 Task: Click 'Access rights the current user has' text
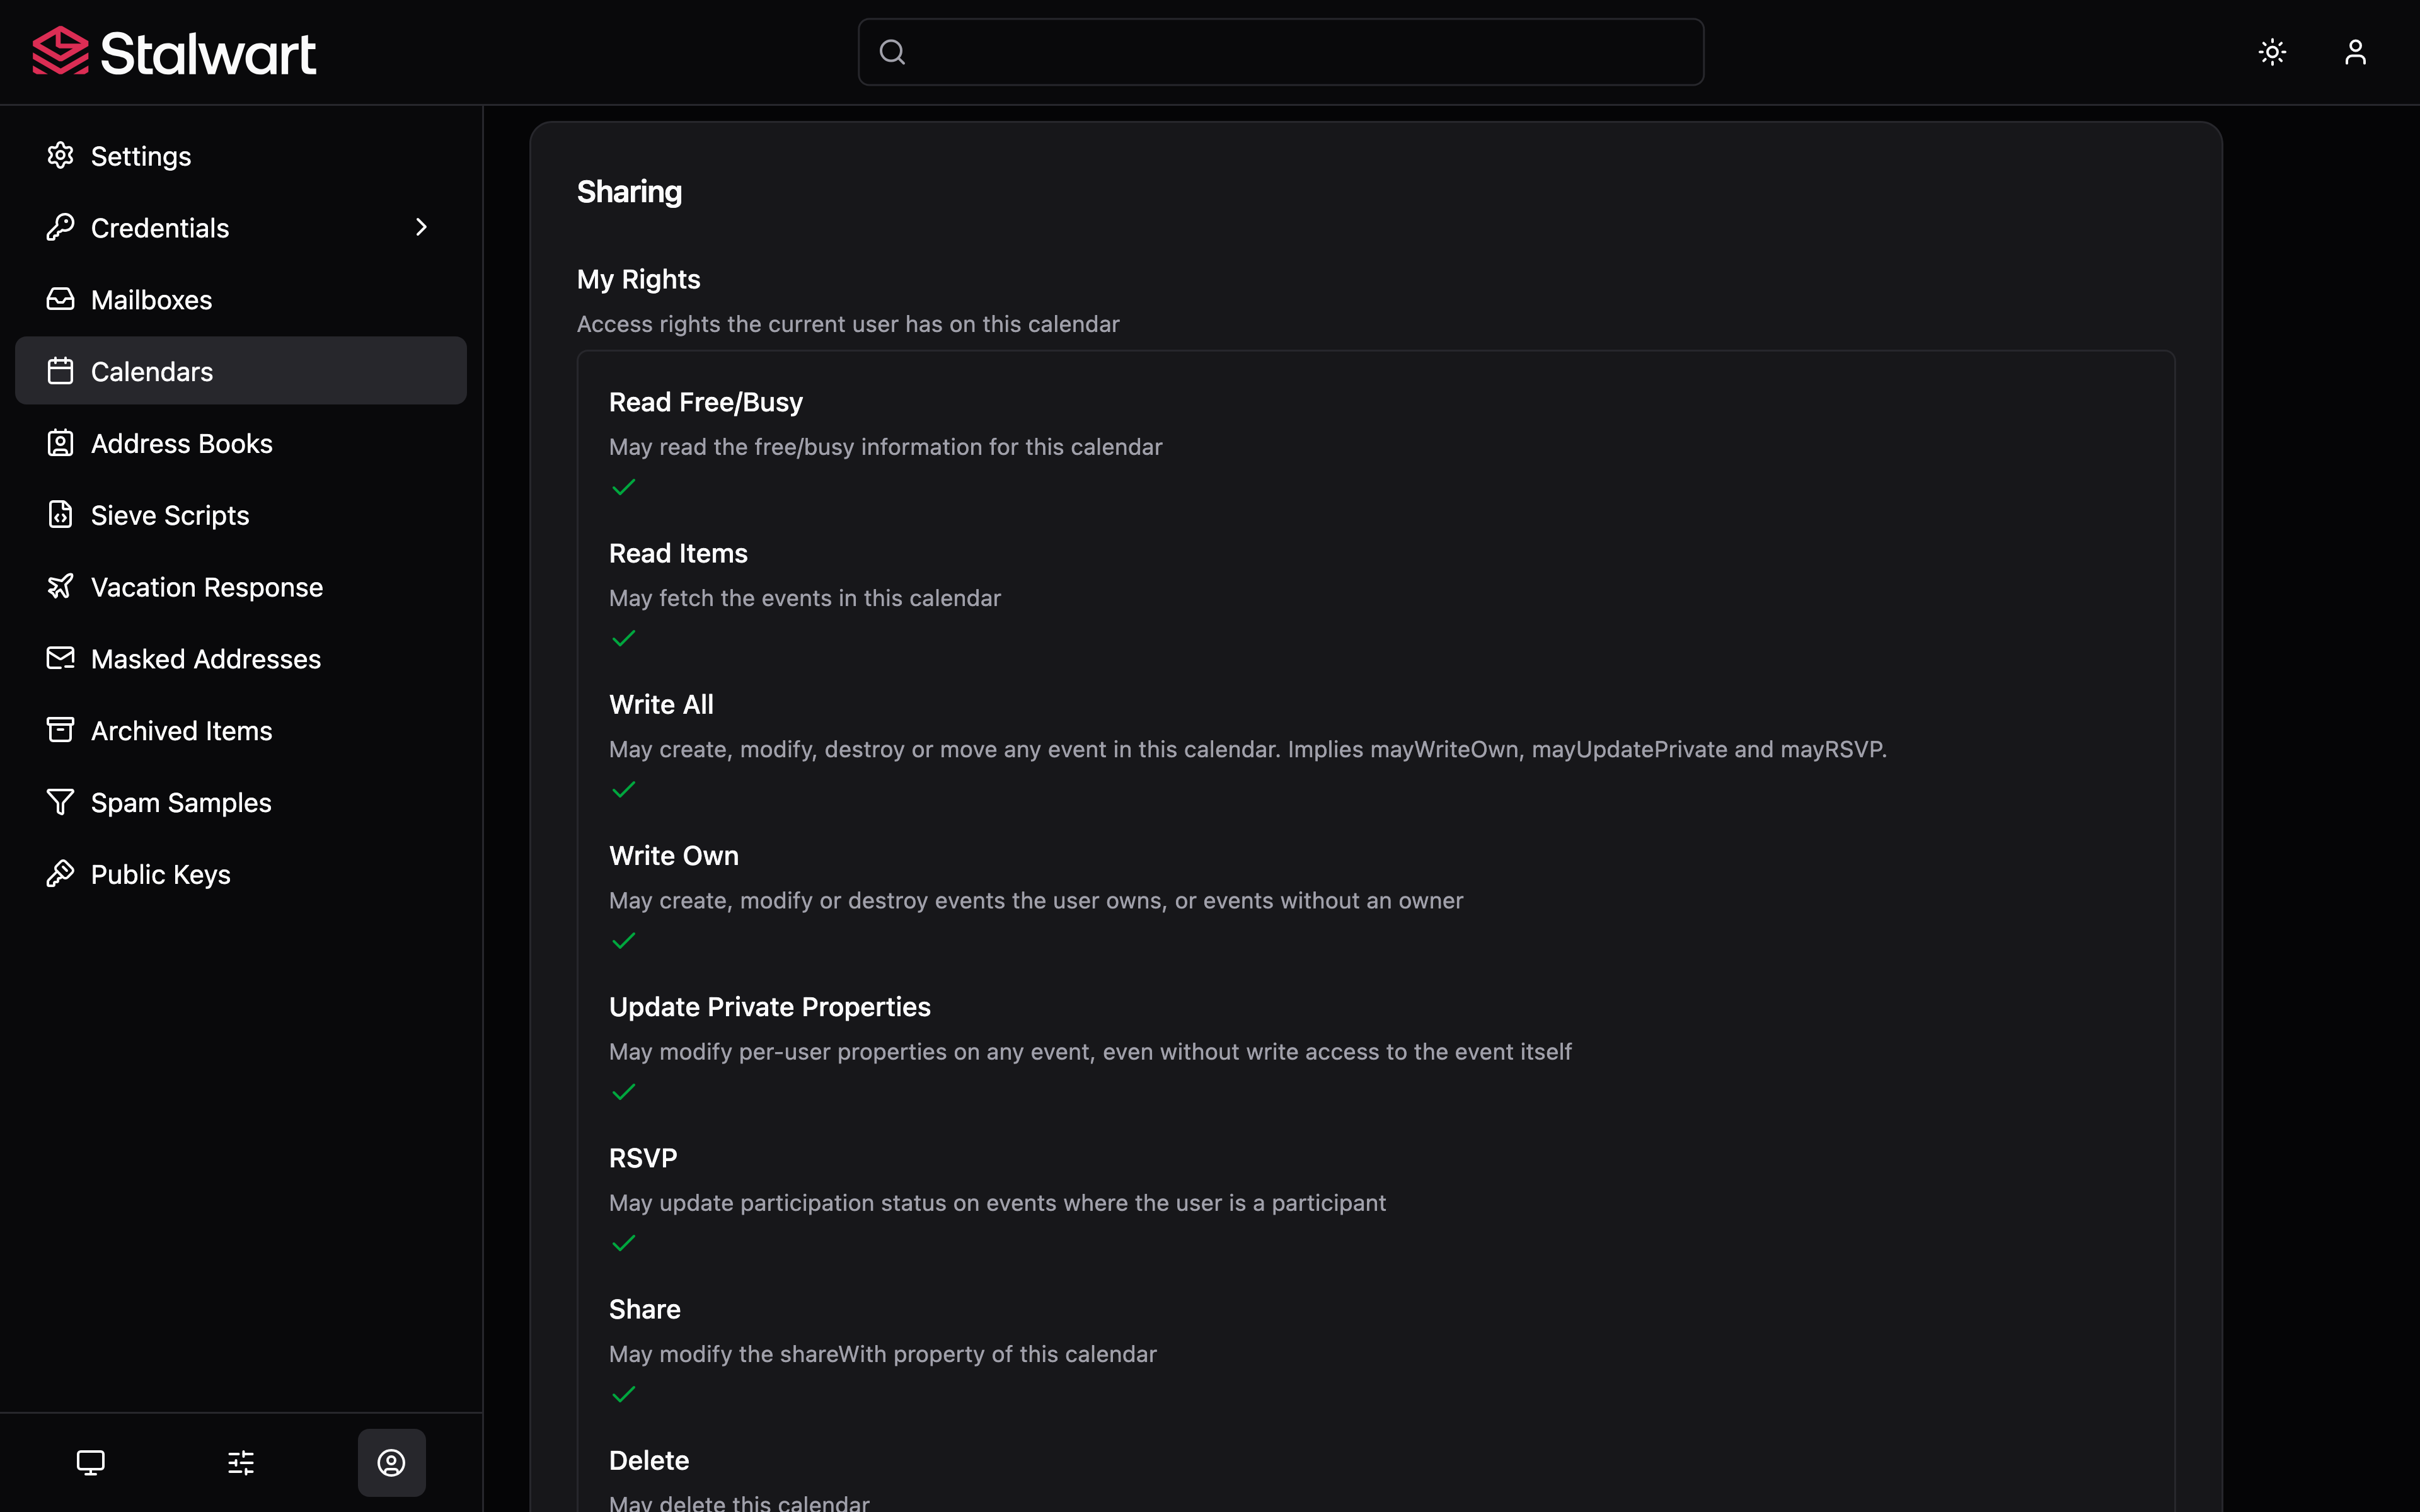pyautogui.click(x=848, y=324)
